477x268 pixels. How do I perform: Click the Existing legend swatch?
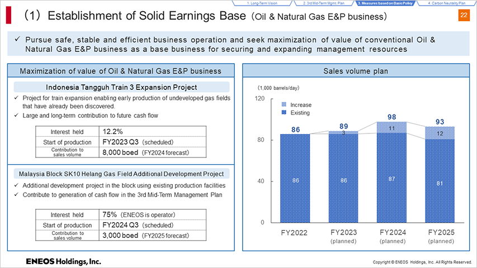pos(284,112)
